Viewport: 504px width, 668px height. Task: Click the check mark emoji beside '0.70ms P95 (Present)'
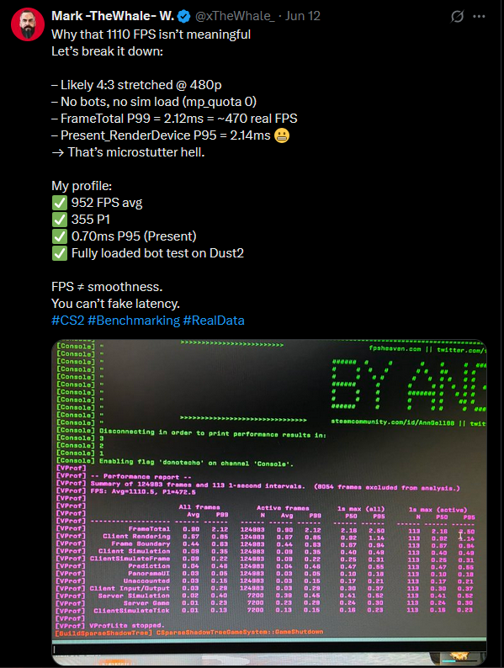tap(60, 236)
